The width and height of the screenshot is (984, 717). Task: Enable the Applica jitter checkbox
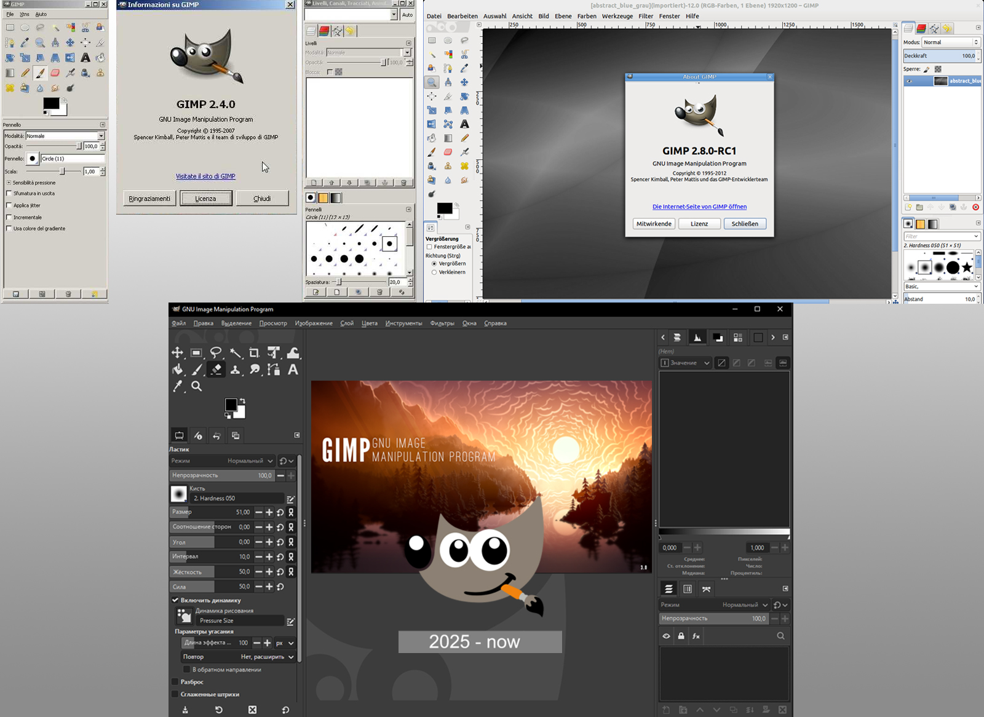coord(9,205)
